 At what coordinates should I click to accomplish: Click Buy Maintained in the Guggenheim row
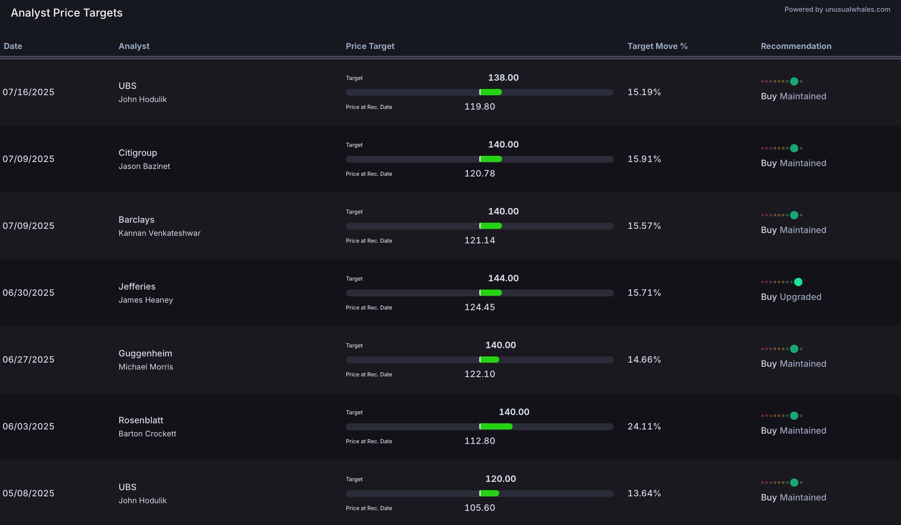click(x=793, y=364)
